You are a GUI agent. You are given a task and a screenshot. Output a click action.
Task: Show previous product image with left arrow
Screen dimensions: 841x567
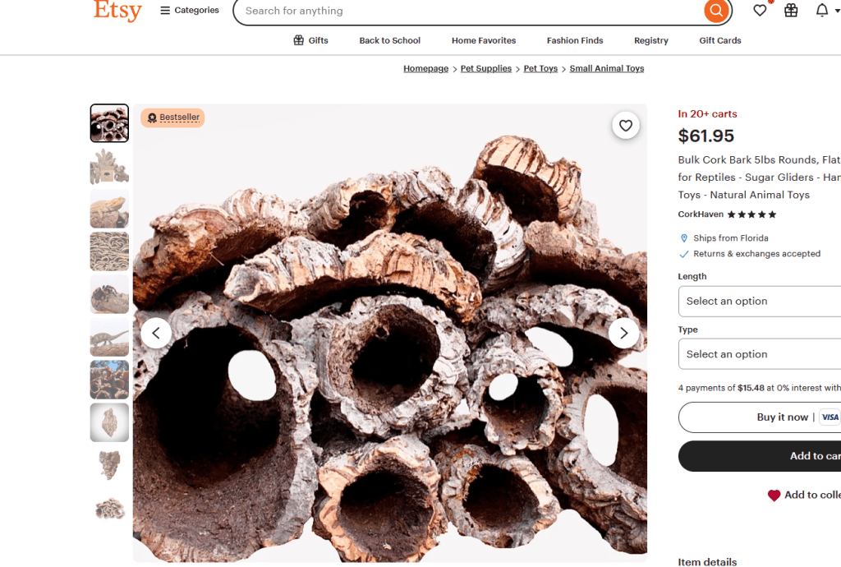click(x=156, y=333)
